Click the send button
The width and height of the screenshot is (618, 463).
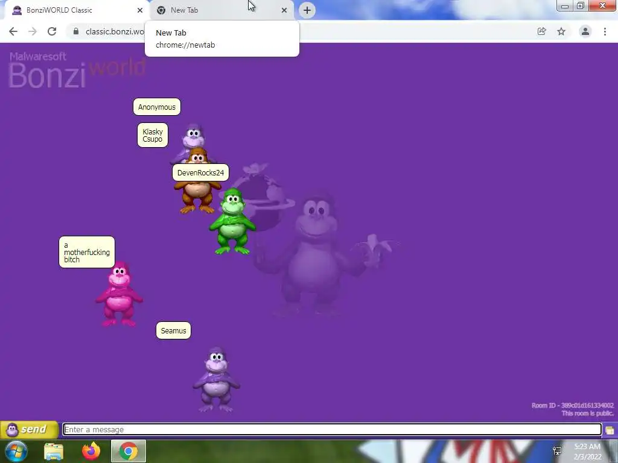point(30,429)
